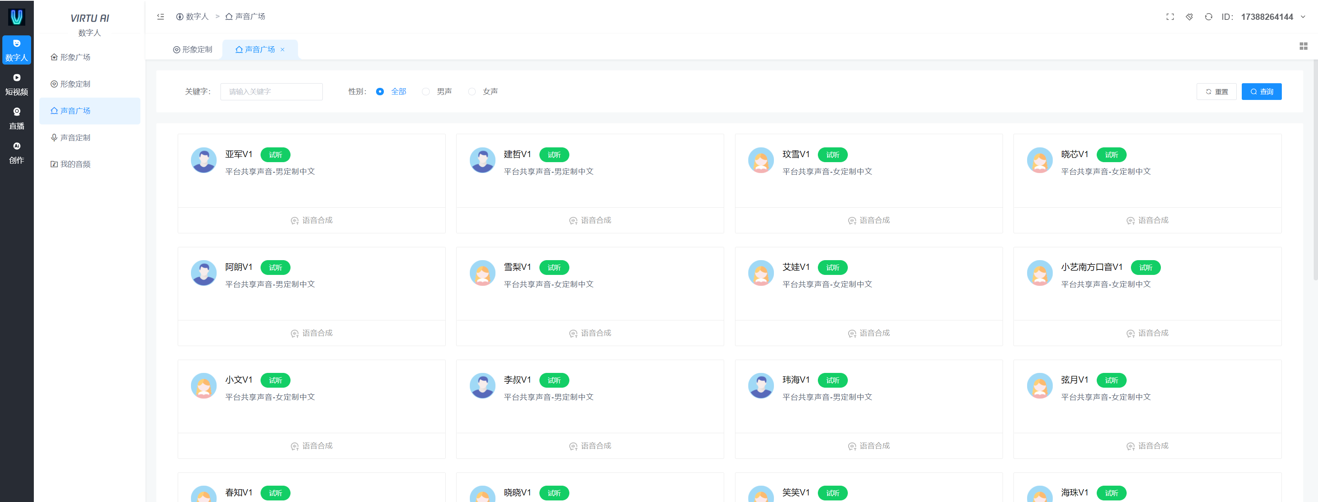Close the 声音广场 tab
Screen dimensions: 1318x502
point(282,50)
